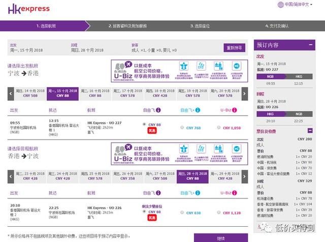Open 自由飞 info icon in return header
Screen dimensions: 325x242
158,193
